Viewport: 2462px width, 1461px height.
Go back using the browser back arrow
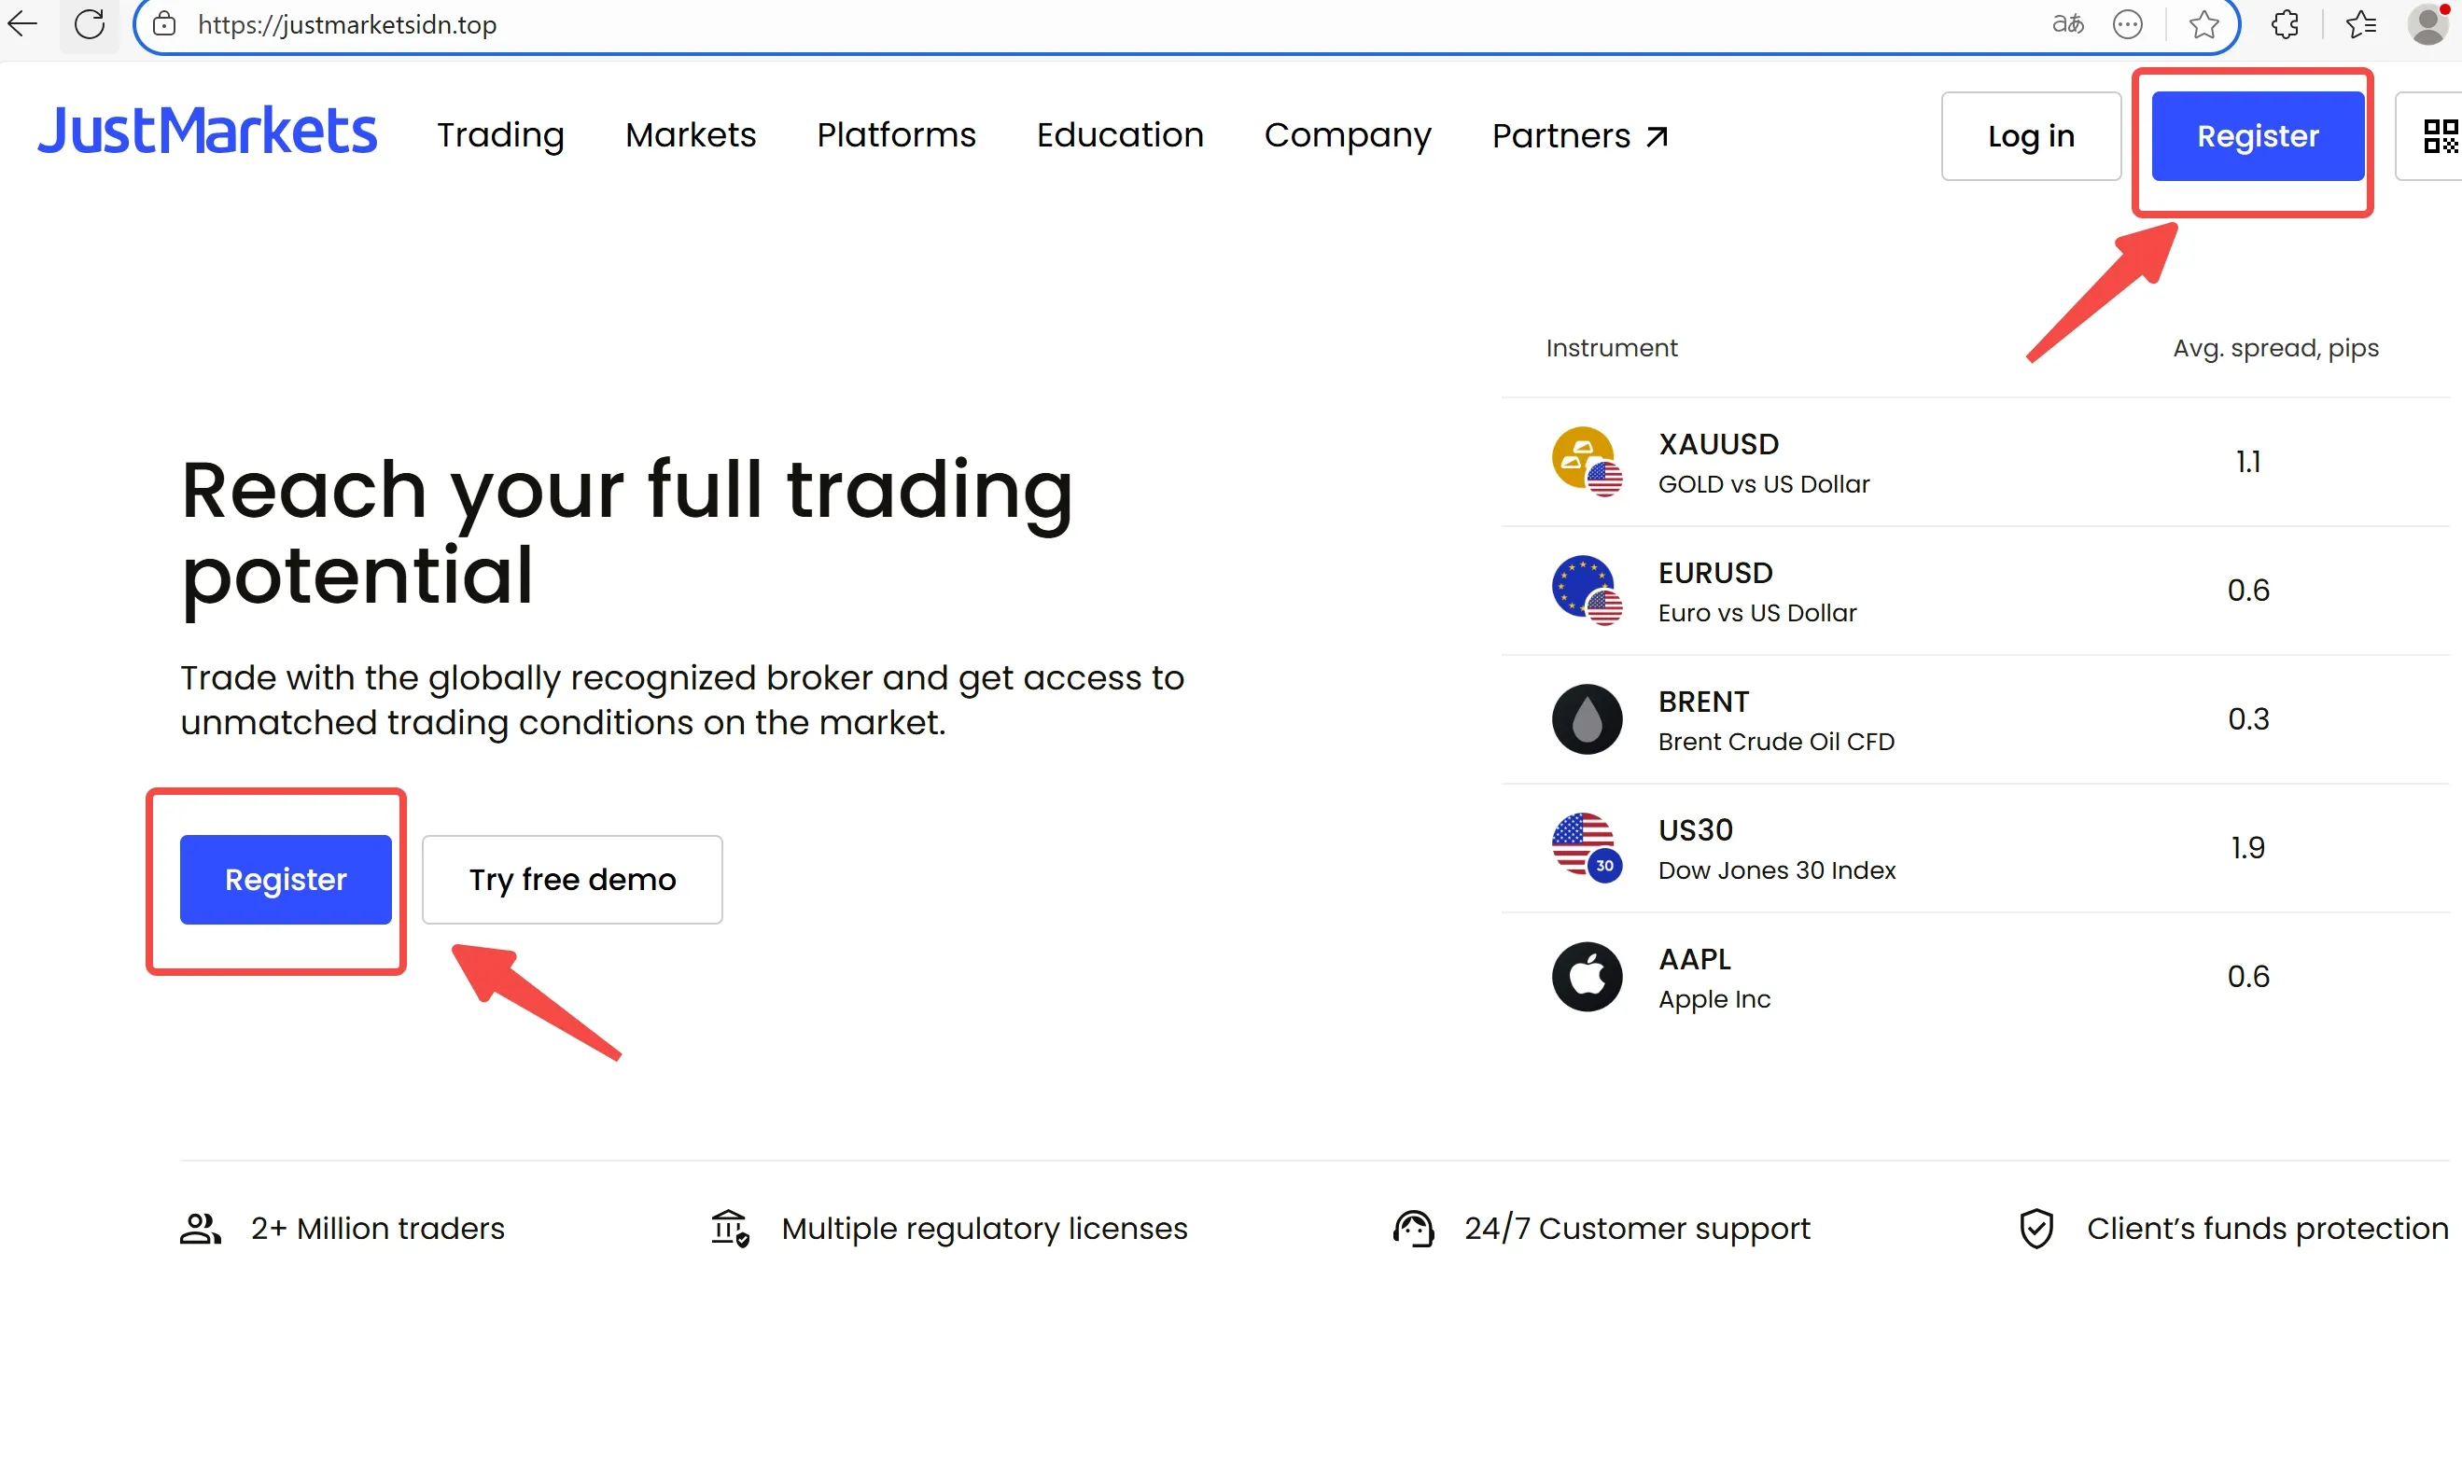[22, 23]
